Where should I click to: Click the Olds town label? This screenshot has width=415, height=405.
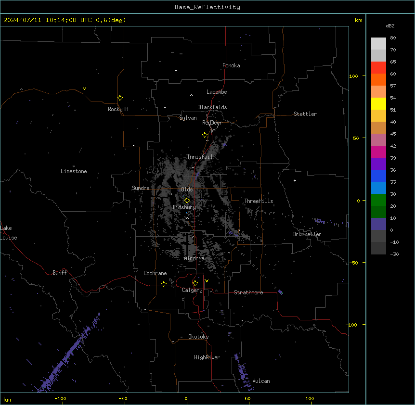187,190
